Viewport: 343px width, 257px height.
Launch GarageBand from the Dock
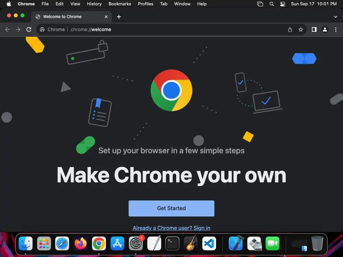point(191,244)
